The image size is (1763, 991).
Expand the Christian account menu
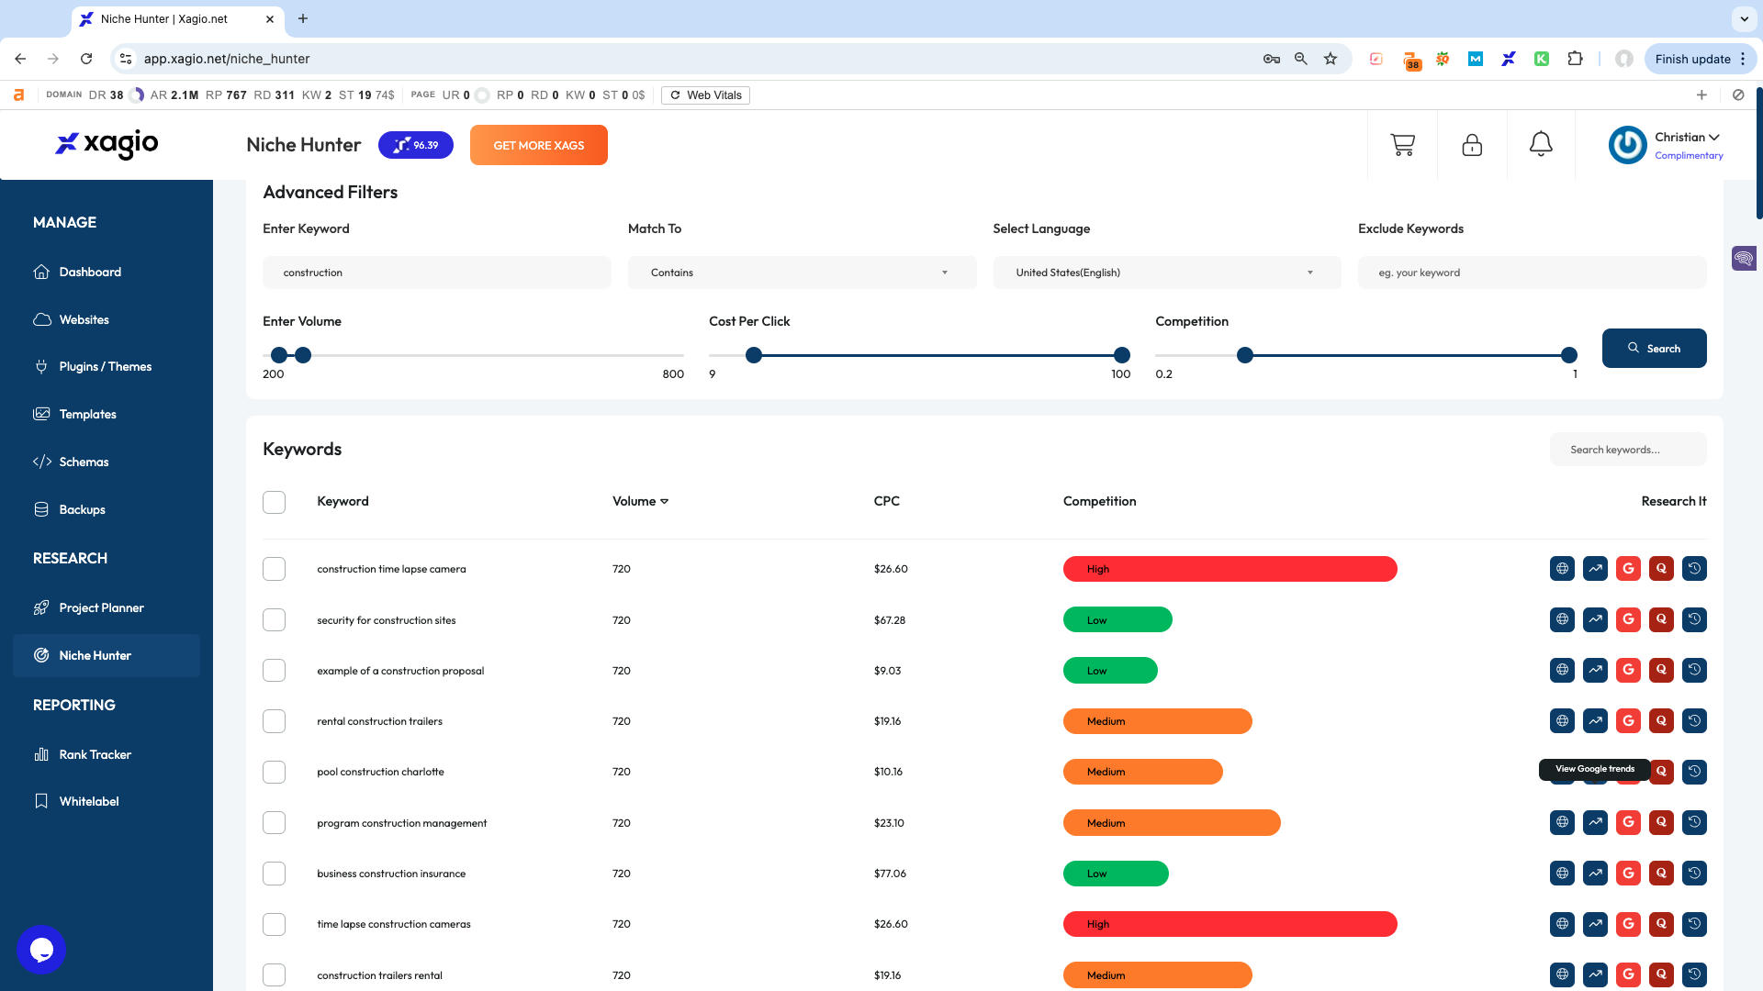1688,138
